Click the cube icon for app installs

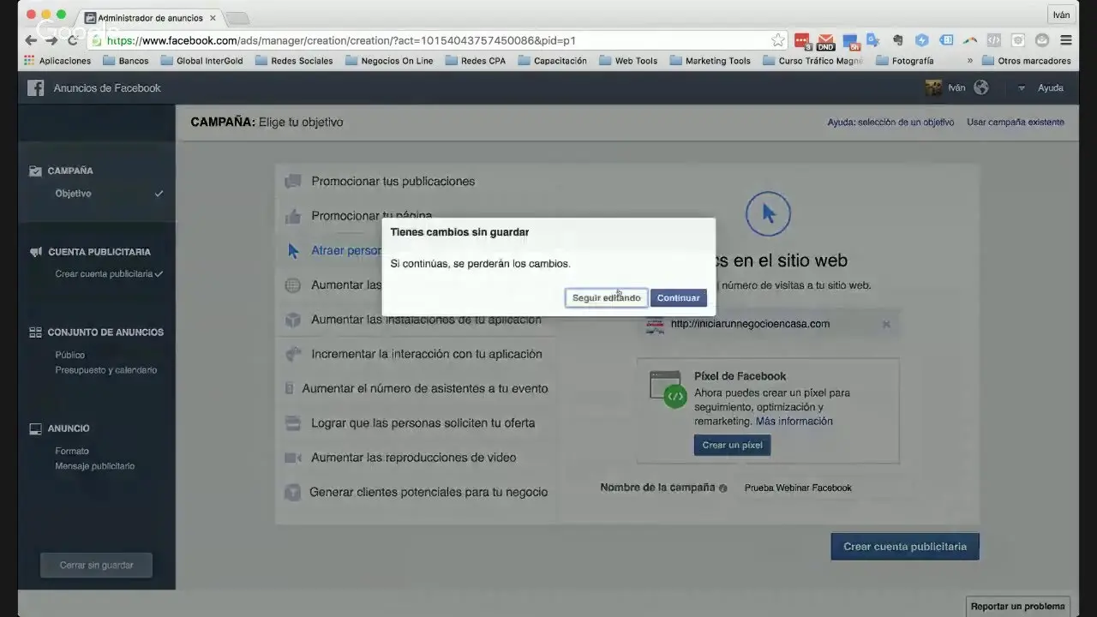[293, 320]
